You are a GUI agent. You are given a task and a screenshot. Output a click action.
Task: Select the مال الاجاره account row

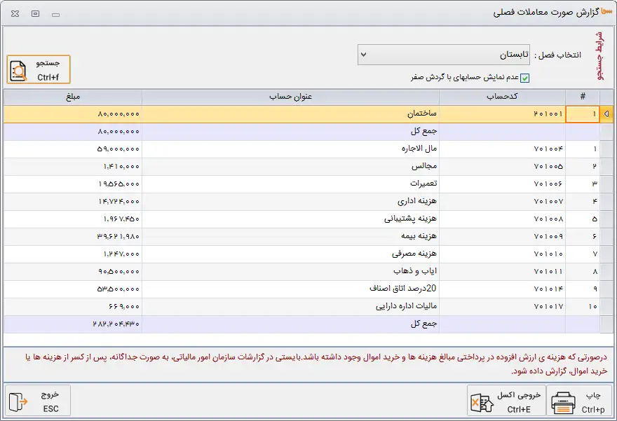point(290,149)
